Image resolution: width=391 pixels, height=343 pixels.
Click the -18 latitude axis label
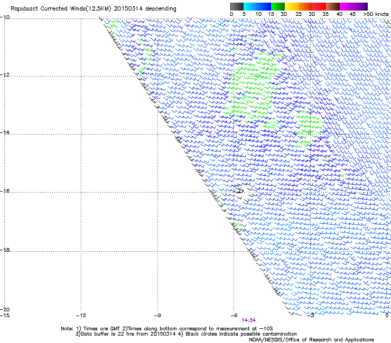tap(5, 250)
